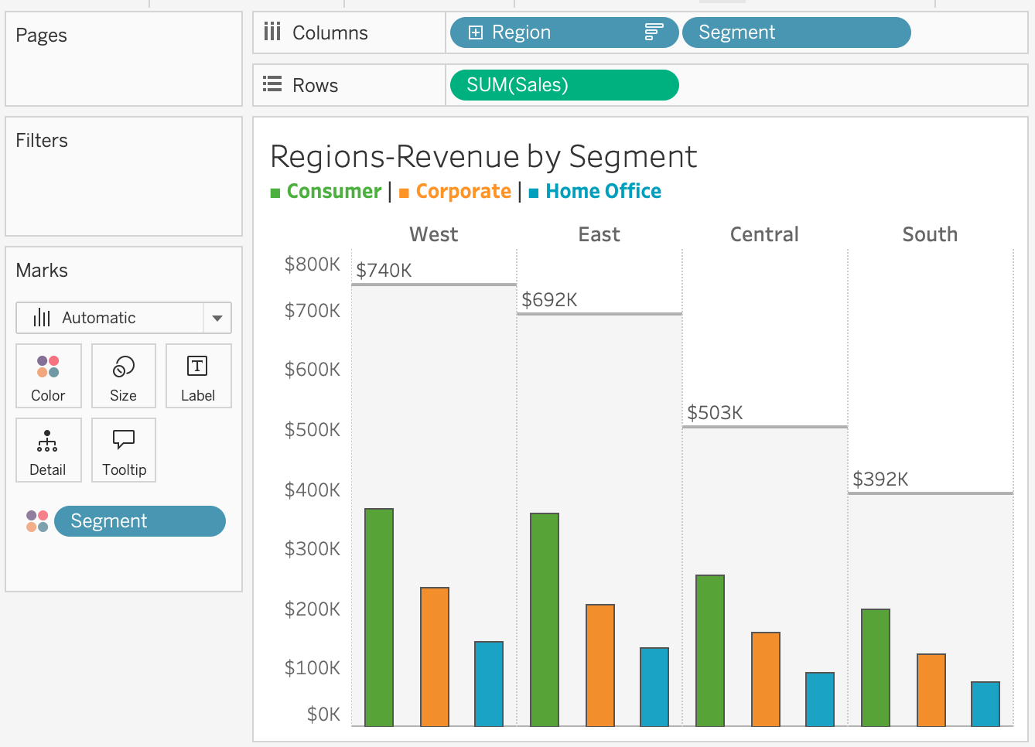
Task: Click the Color marks card icon
Action: [48, 367]
